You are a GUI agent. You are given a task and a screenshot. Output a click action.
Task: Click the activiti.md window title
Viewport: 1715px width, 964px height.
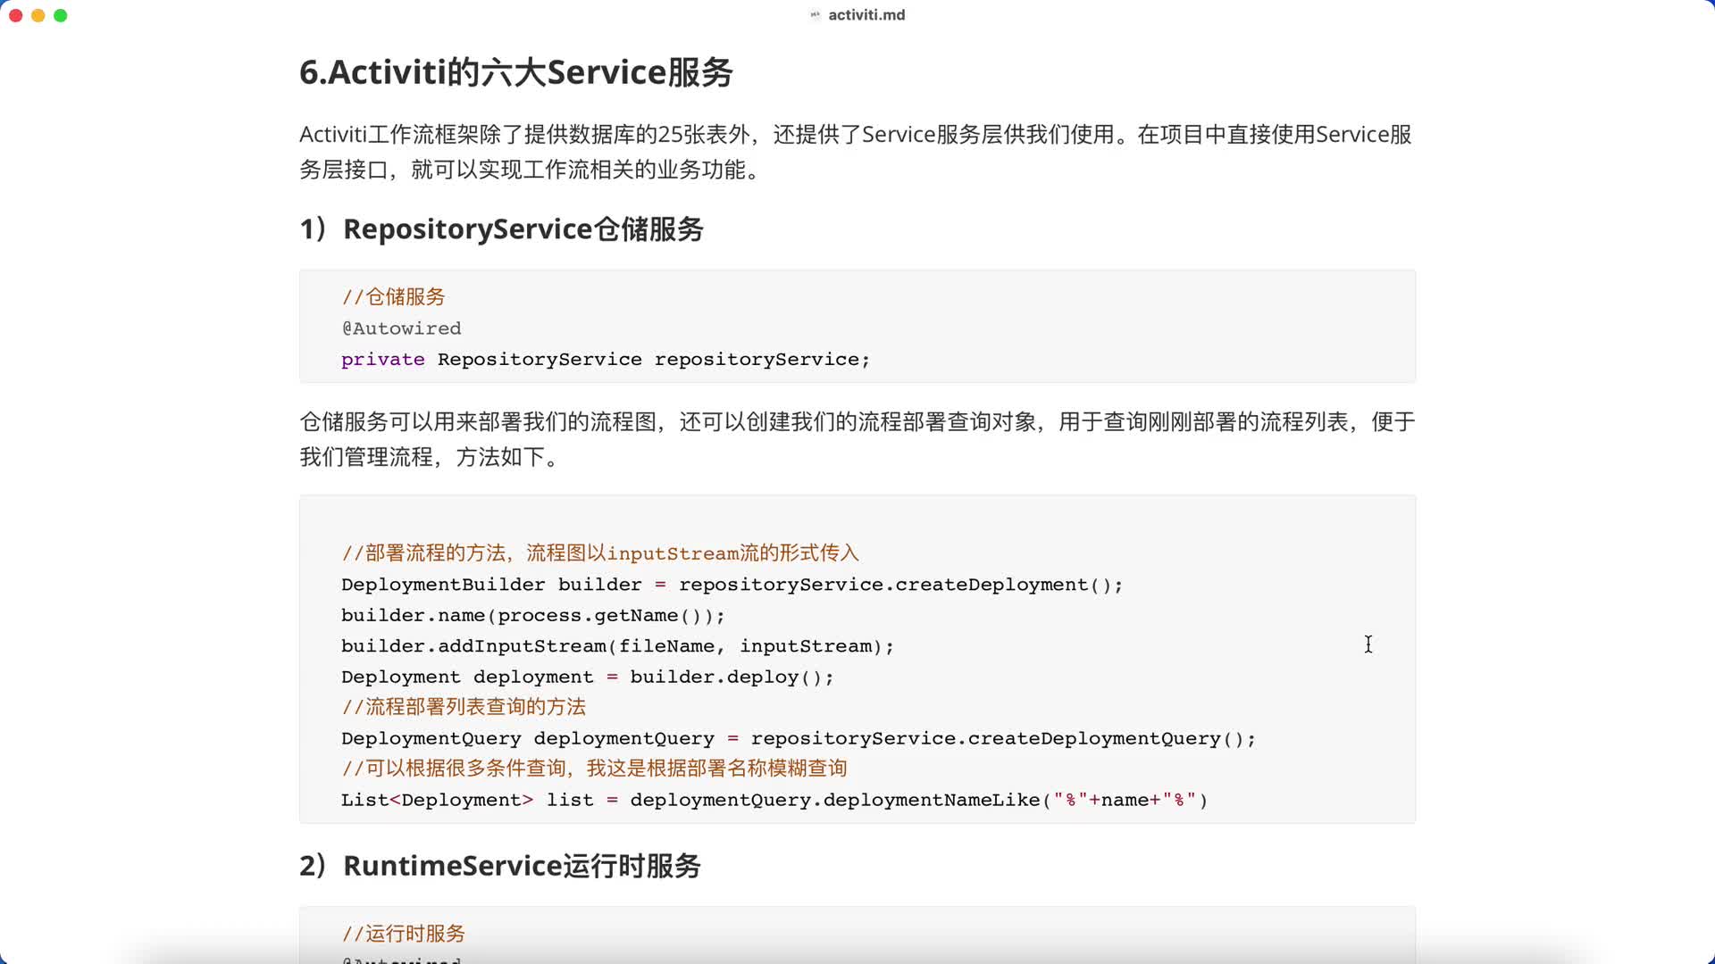[866, 15]
